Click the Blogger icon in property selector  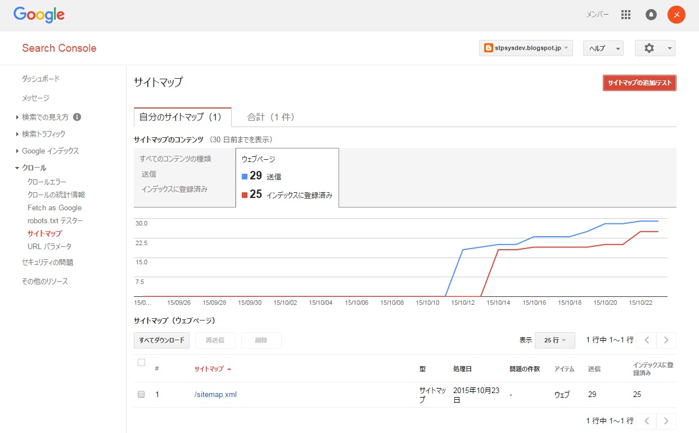[489, 48]
